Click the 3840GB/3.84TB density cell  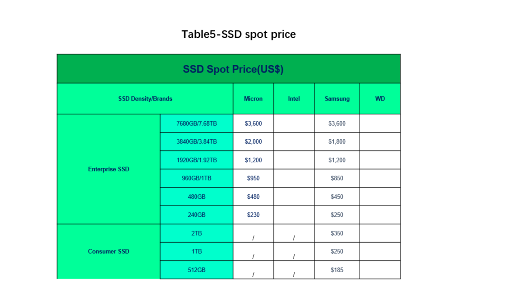coord(196,141)
